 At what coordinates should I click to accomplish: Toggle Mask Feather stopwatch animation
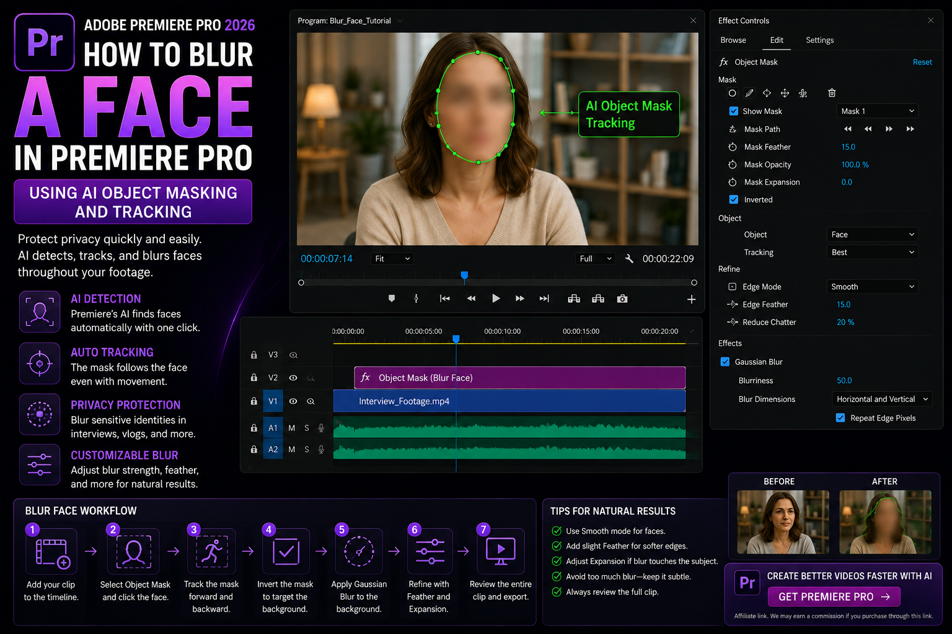coord(733,147)
